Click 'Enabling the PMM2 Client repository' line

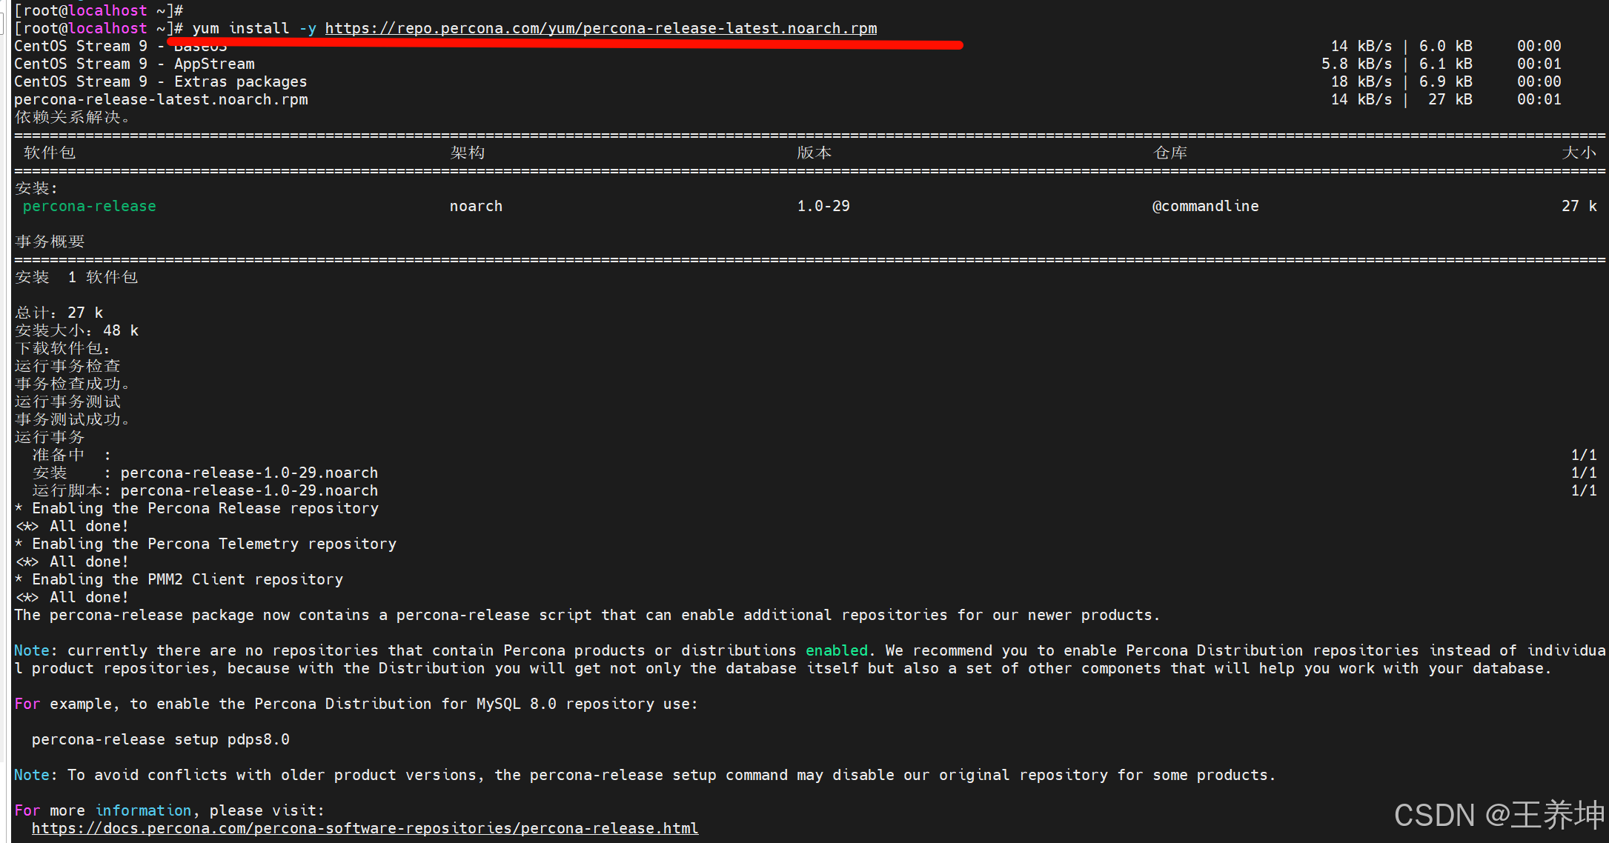click(x=187, y=579)
